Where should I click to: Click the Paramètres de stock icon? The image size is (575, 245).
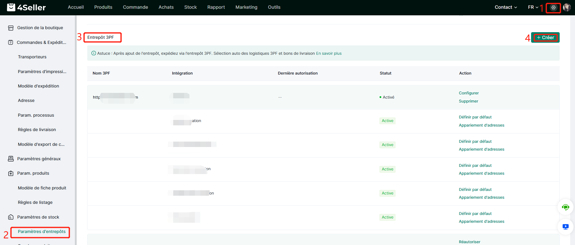click(11, 217)
